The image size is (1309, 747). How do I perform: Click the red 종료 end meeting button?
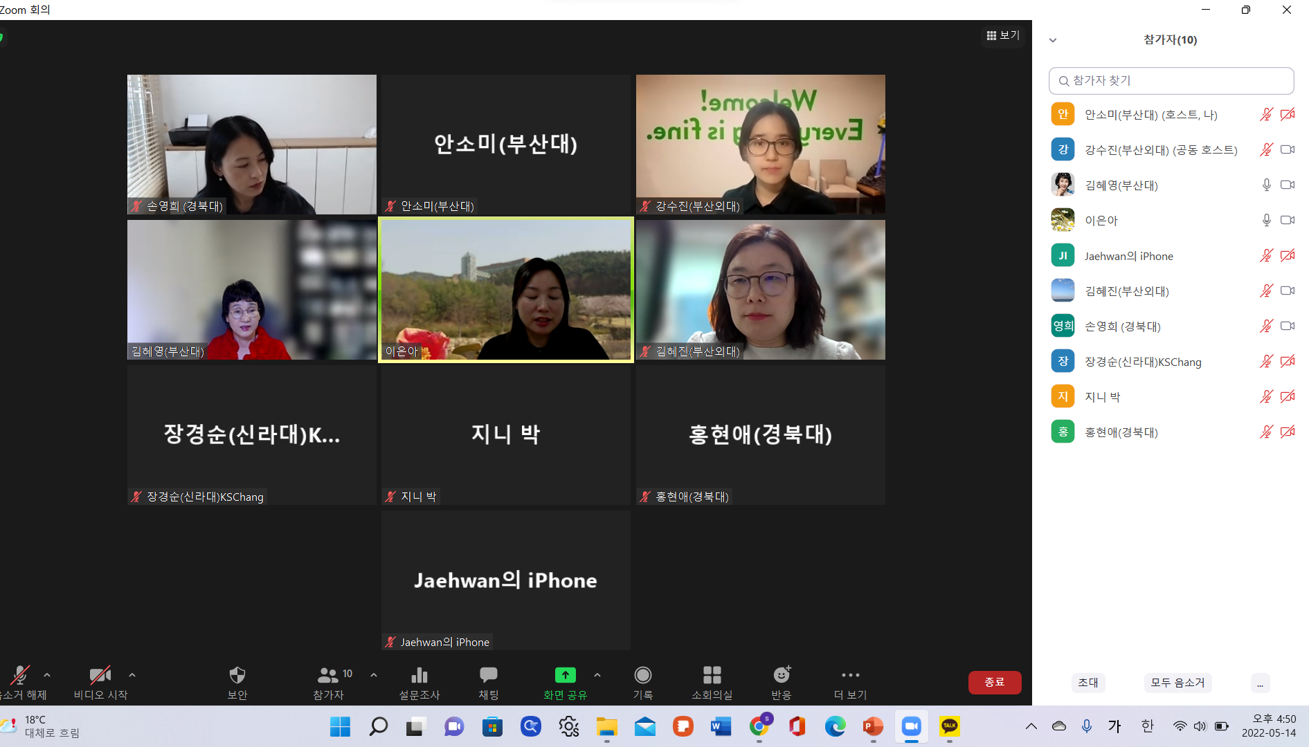tap(994, 682)
